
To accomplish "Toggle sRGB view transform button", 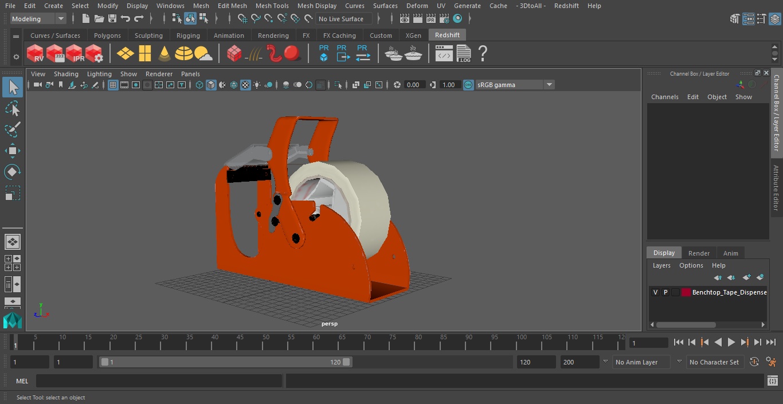I will pyautogui.click(x=468, y=85).
